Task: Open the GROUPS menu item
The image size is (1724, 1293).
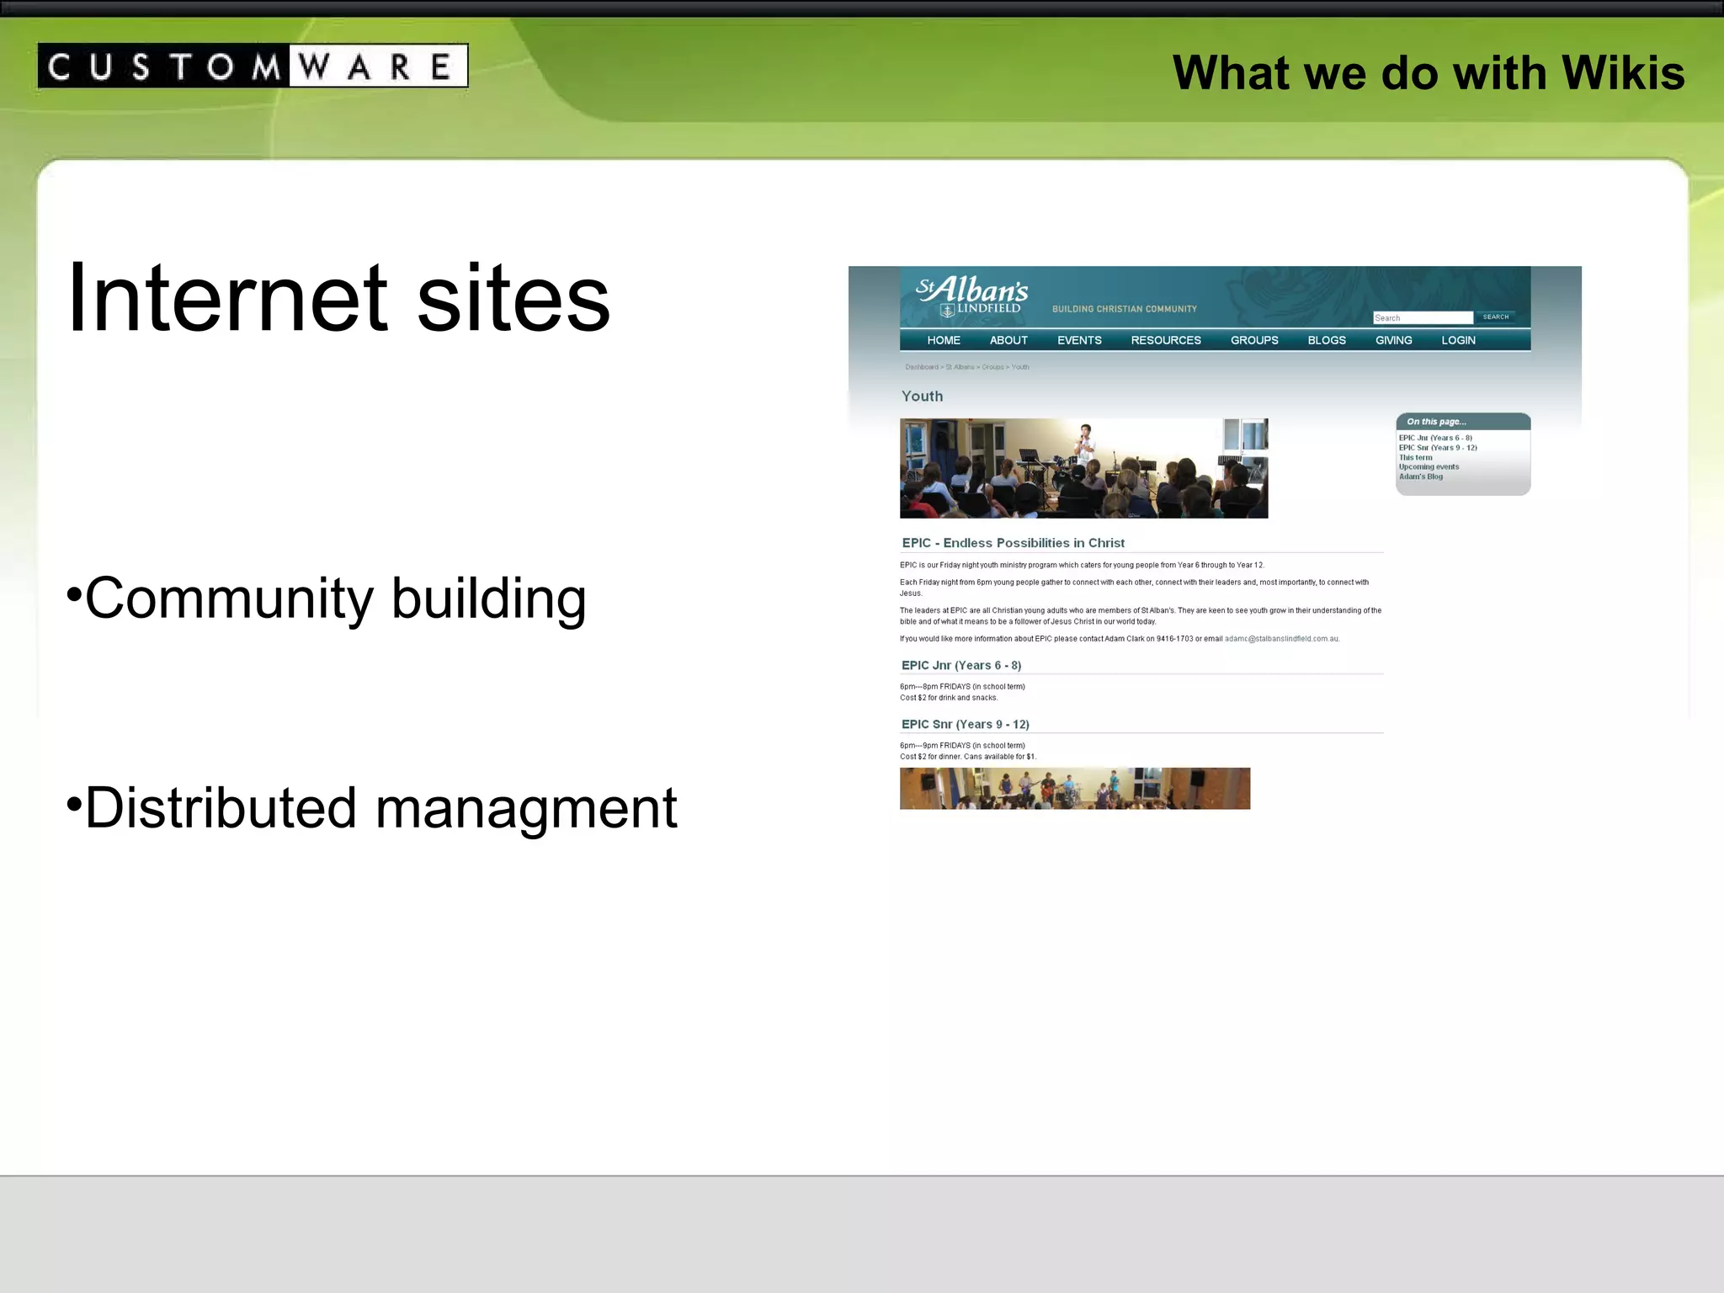Action: 1254,340
